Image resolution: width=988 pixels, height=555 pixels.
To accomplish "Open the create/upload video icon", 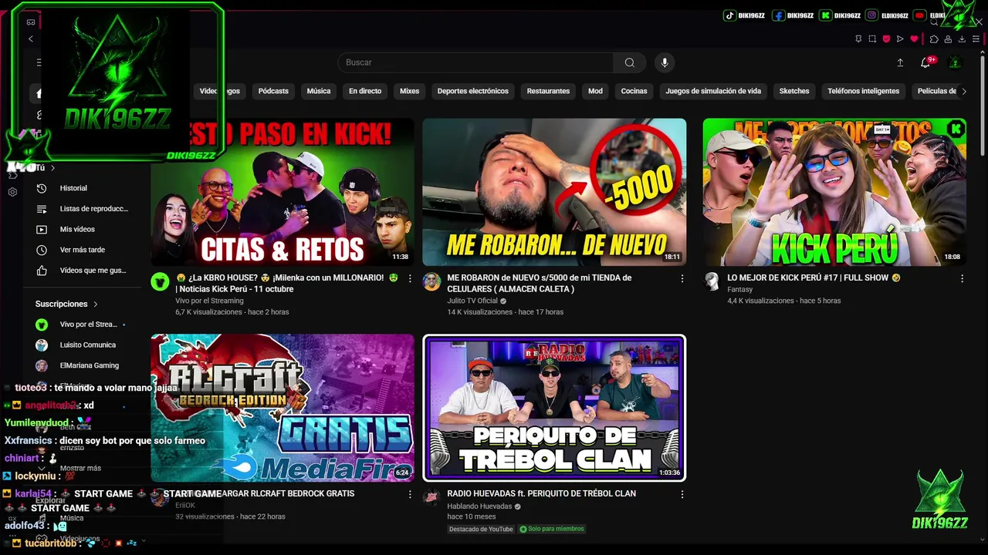I will (x=900, y=62).
